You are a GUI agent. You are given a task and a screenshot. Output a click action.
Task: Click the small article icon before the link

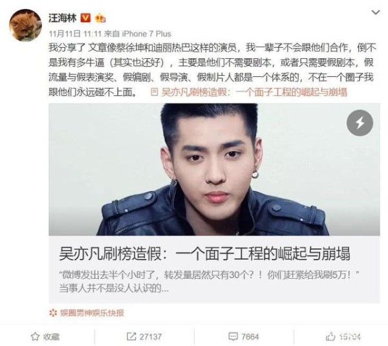click(155, 92)
